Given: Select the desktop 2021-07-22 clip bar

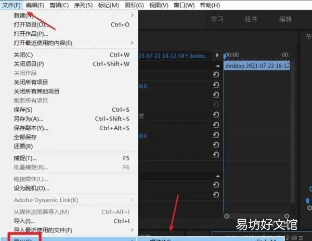Looking at the screenshot, I should coord(257,66).
